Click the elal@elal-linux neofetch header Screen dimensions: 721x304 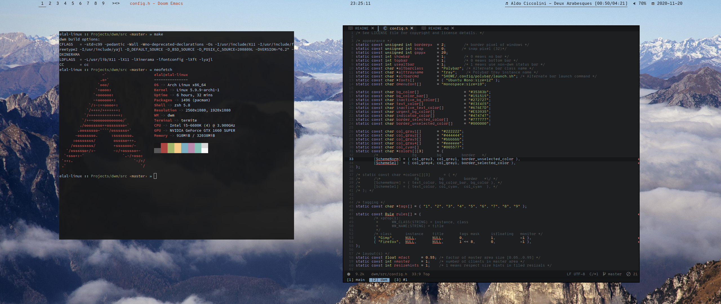click(171, 75)
